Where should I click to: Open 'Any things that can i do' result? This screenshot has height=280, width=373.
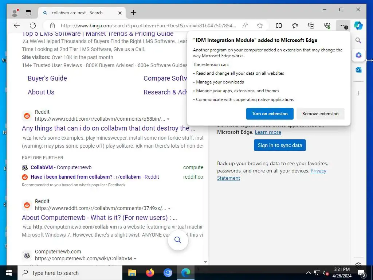click(x=109, y=128)
